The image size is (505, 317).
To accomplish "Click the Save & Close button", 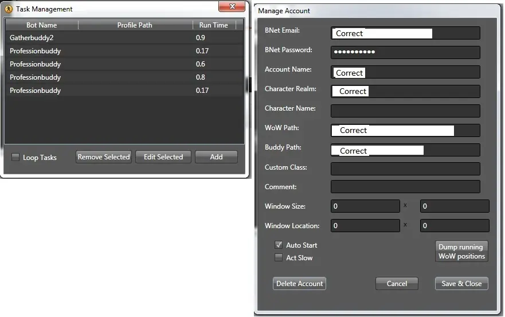I will point(461,283).
